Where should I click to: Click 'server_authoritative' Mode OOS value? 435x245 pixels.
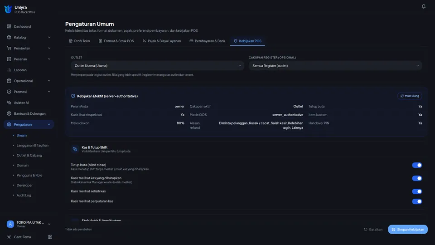point(288,115)
